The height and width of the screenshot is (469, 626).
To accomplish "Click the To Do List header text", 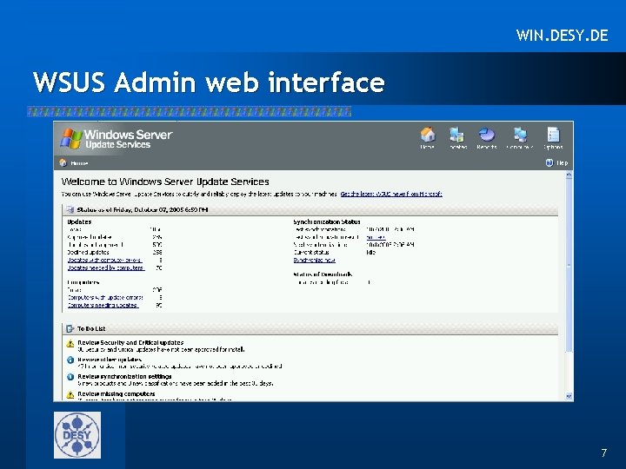I will pos(91,328).
